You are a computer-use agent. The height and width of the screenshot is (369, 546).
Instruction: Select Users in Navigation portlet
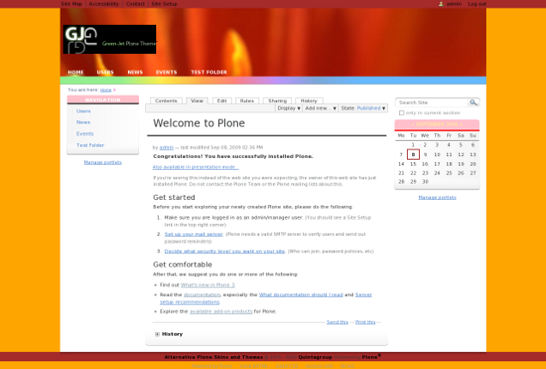(x=83, y=111)
